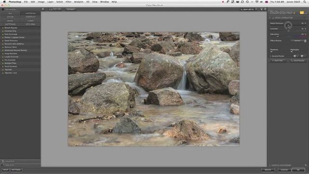This screenshot has height=174, width=309.
Task: Toggle favorite star for Pro Contrast
Action: pyautogui.click(x=3, y=60)
